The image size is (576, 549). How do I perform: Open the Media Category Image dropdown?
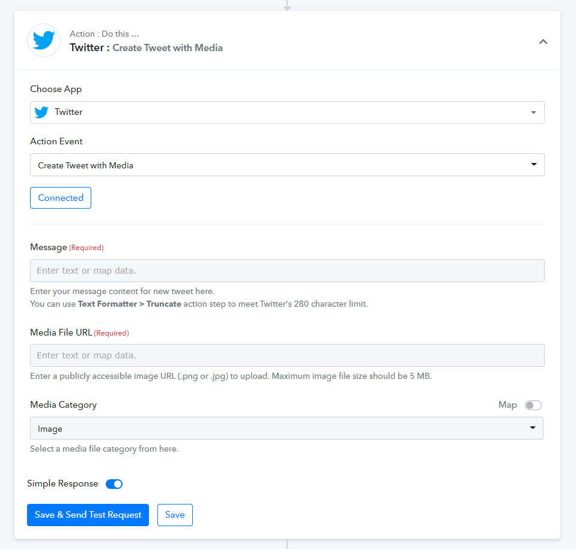click(286, 428)
